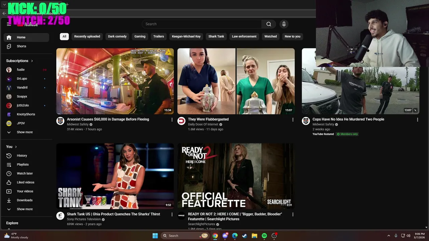Click the Sony Pictures Television channel name
Viewport: 429px width, 241px height.
pos(84,219)
